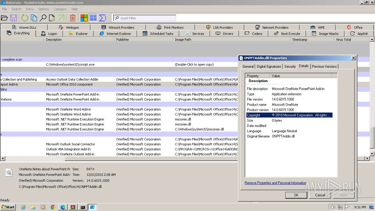Click the Copy entries toolbar icon
This screenshot has height=211, width=375.
34,18
